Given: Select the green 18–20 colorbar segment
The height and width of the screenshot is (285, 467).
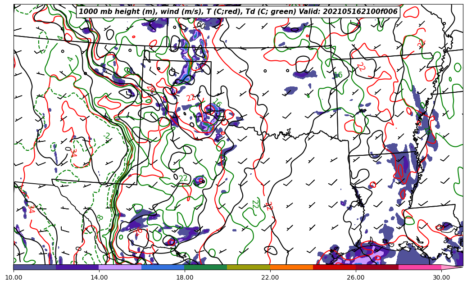Looking at the screenshot, I should click(x=206, y=267).
